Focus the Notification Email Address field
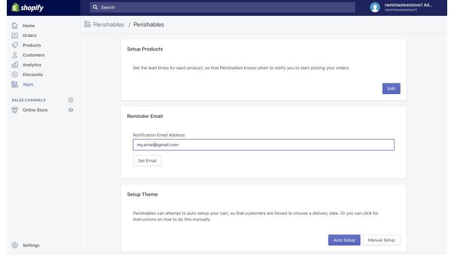 click(x=263, y=144)
